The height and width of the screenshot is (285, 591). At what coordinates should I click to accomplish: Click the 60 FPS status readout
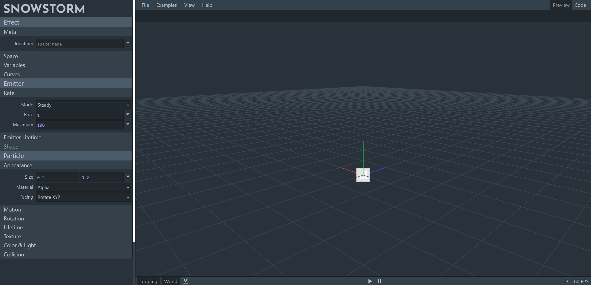click(x=581, y=281)
